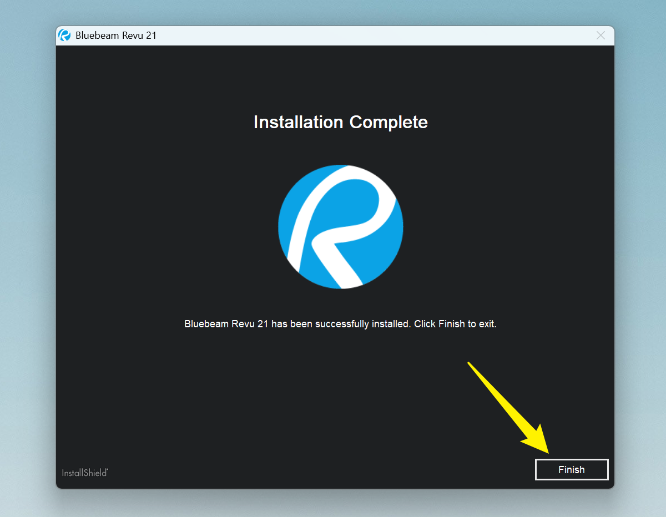The image size is (666, 517).
Task: Click the 'Installation Complete' heading
Action: pos(341,122)
